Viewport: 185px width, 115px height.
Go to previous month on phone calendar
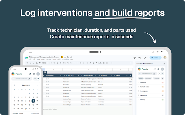[x=14, y=85]
